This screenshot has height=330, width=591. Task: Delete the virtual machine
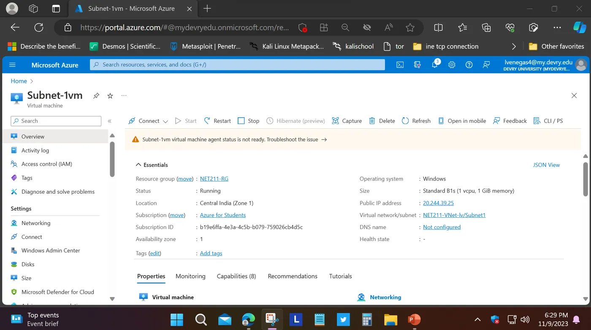tap(382, 121)
